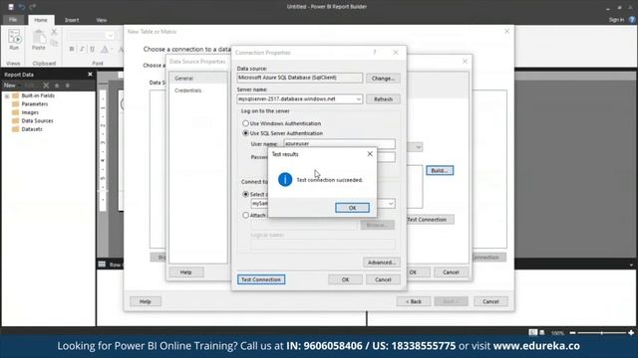The width and height of the screenshot is (638, 358).
Task: Click the Change... button
Action: tap(383, 78)
